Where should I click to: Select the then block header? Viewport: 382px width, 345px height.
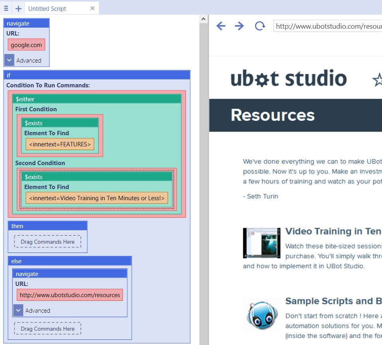click(x=47, y=226)
